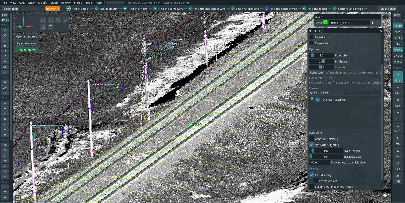Open the Cloud menu
Image resolution: width=405 pixels, height=203 pixels.
54,3
